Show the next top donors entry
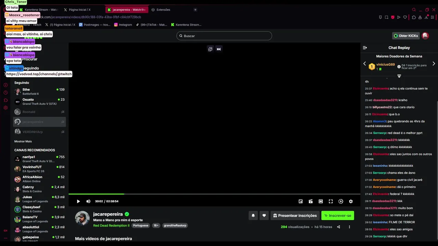 pos(434,64)
